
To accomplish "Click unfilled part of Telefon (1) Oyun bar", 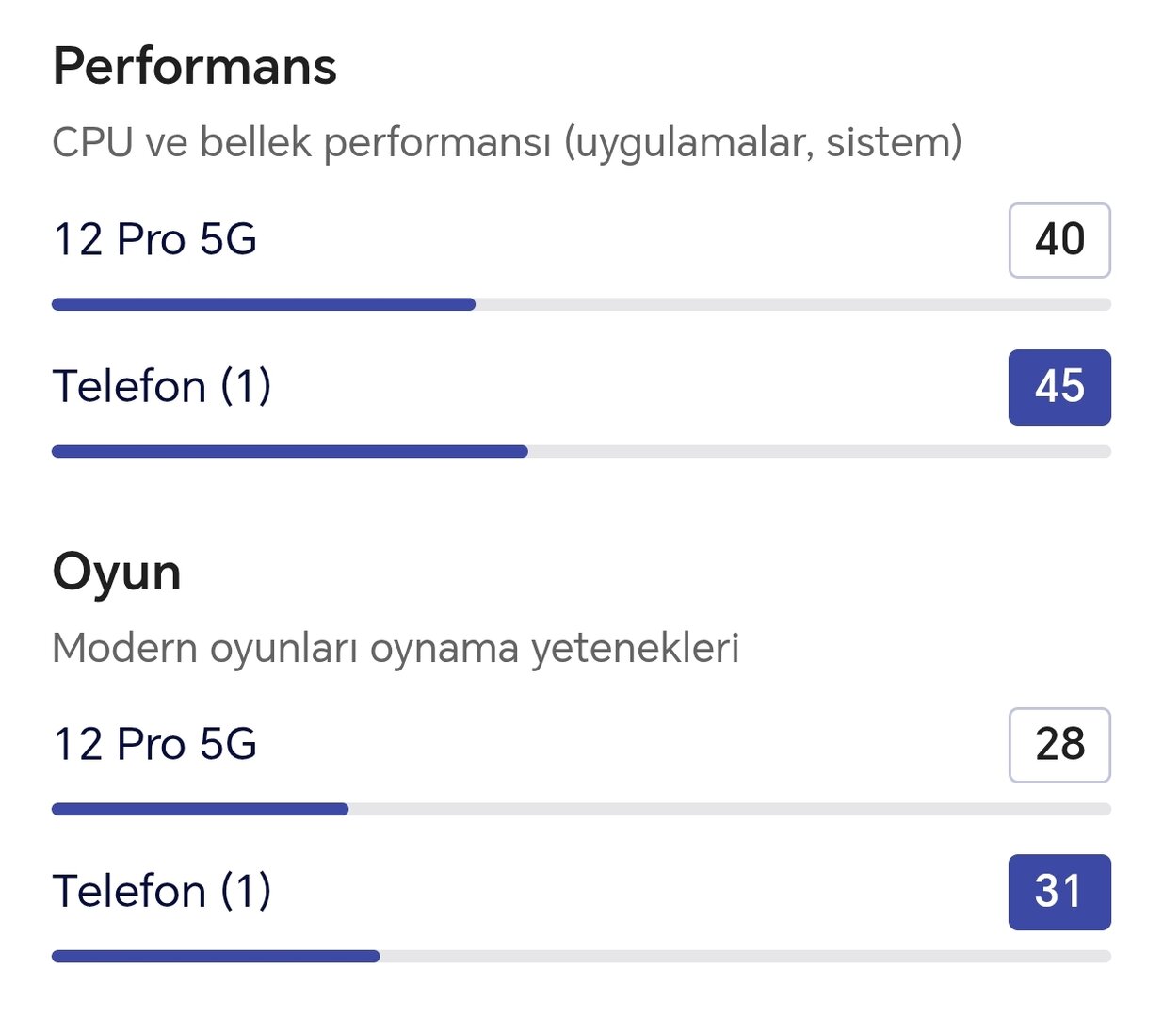I will click(744, 957).
